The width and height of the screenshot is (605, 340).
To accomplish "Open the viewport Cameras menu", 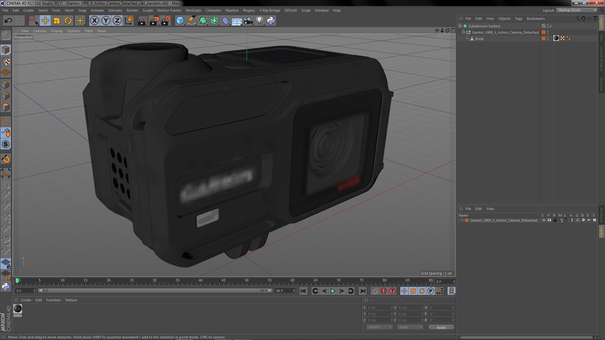I will (x=40, y=31).
